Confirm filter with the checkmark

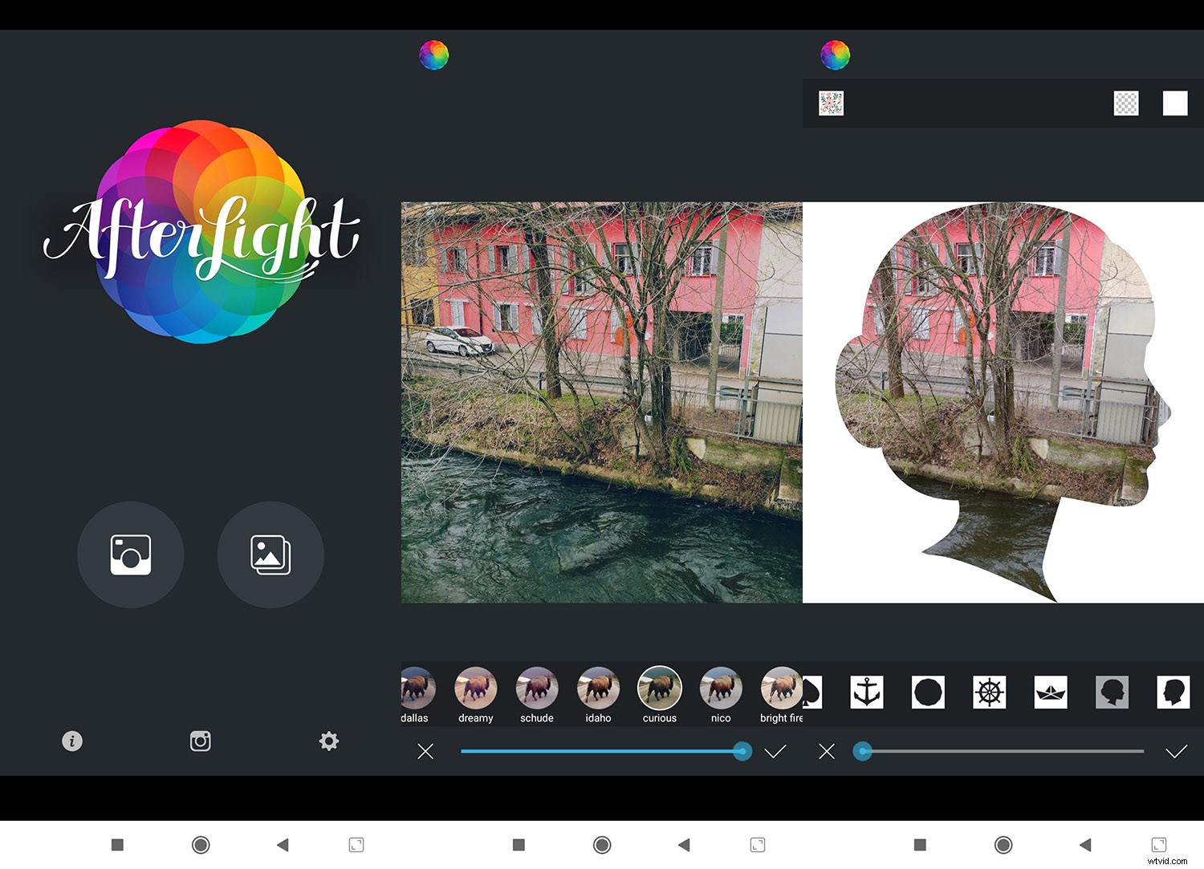[775, 751]
